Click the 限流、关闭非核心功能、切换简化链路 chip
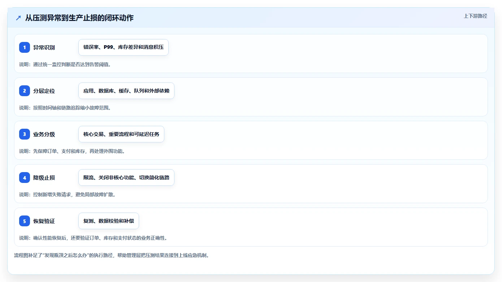The height and width of the screenshot is (282, 502). click(126, 178)
